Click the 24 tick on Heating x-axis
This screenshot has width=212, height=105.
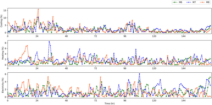37,68
